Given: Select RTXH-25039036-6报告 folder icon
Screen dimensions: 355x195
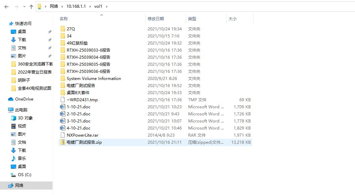Looking at the screenshot, I should (63, 71).
